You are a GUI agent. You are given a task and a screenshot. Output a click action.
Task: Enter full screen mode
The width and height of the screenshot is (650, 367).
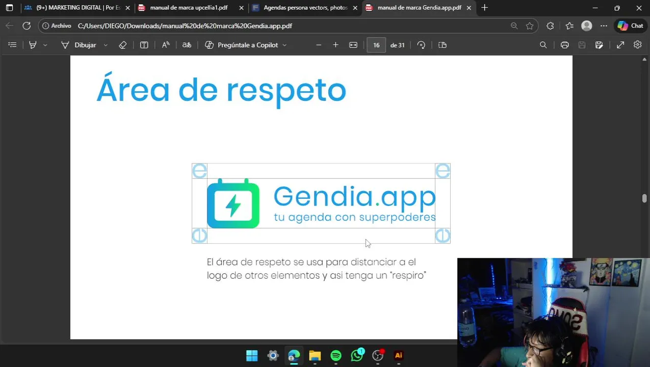click(x=620, y=45)
